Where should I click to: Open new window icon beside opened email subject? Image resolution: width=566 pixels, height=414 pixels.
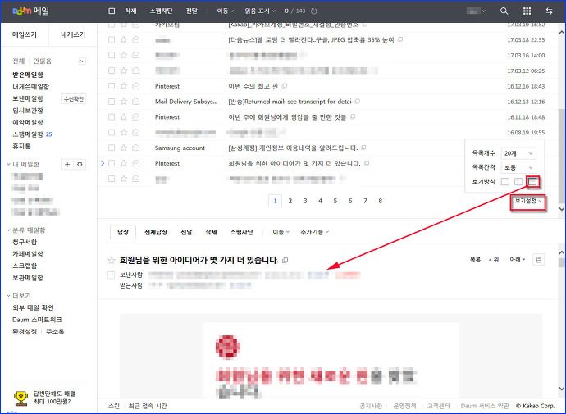click(285, 261)
